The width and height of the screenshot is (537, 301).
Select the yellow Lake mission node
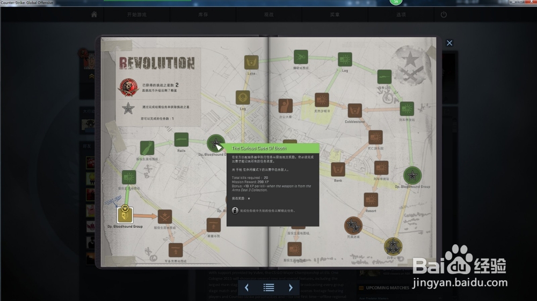(251, 62)
